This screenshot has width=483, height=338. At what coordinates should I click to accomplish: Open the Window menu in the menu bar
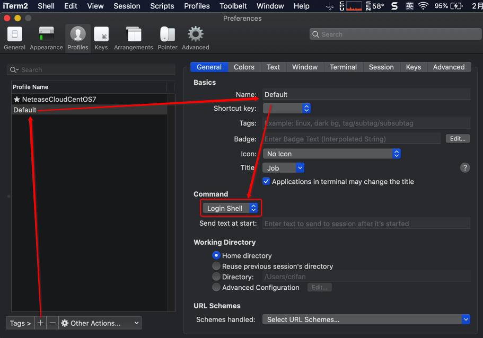(x=270, y=6)
